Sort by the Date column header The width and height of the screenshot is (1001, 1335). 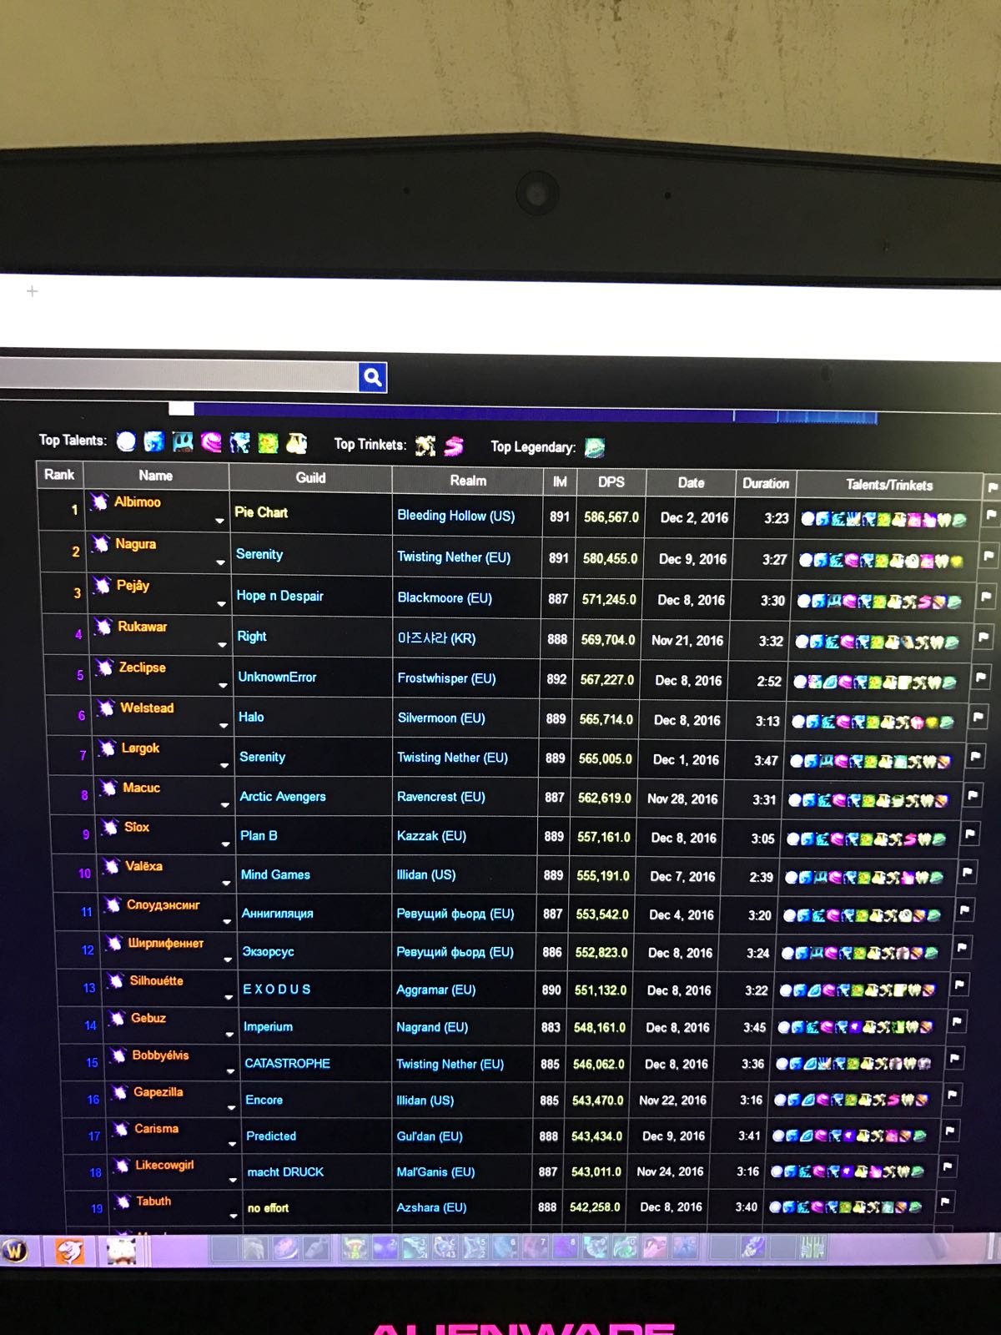point(691,482)
